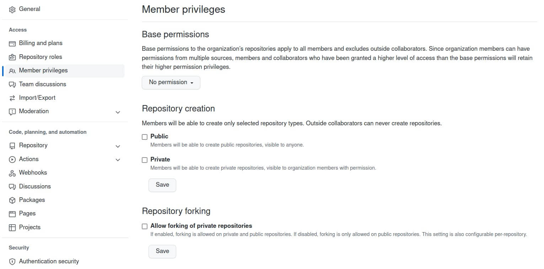Click the Authentication security shield icon
Image resolution: width=544 pixels, height=269 pixels.
pyautogui.click(x=12, y=262)
